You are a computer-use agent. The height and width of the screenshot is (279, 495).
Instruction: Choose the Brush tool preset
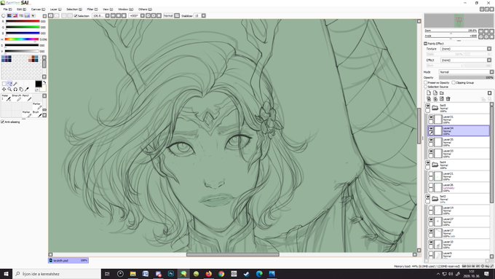click(x=37, y=114)
